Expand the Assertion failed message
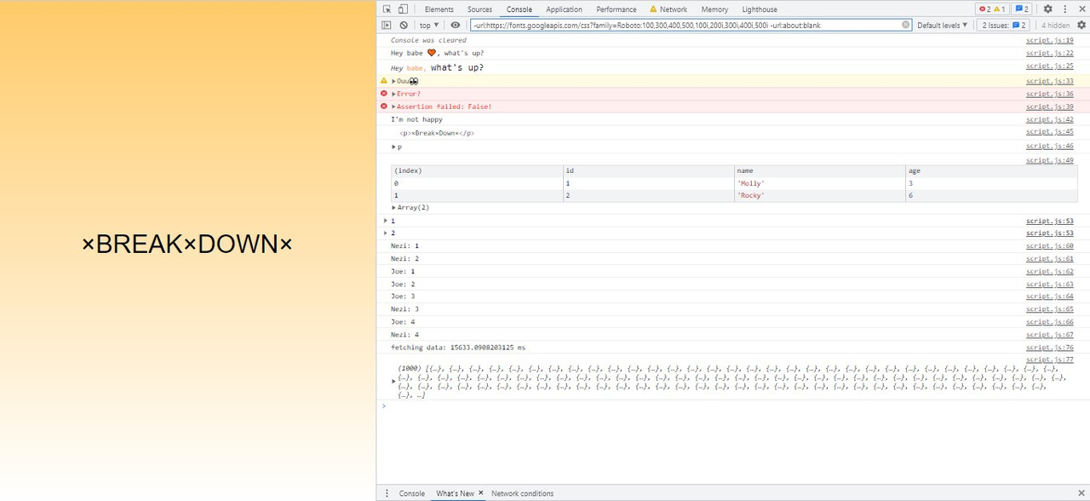1090x501 pixels. click(x=393, y=107)
